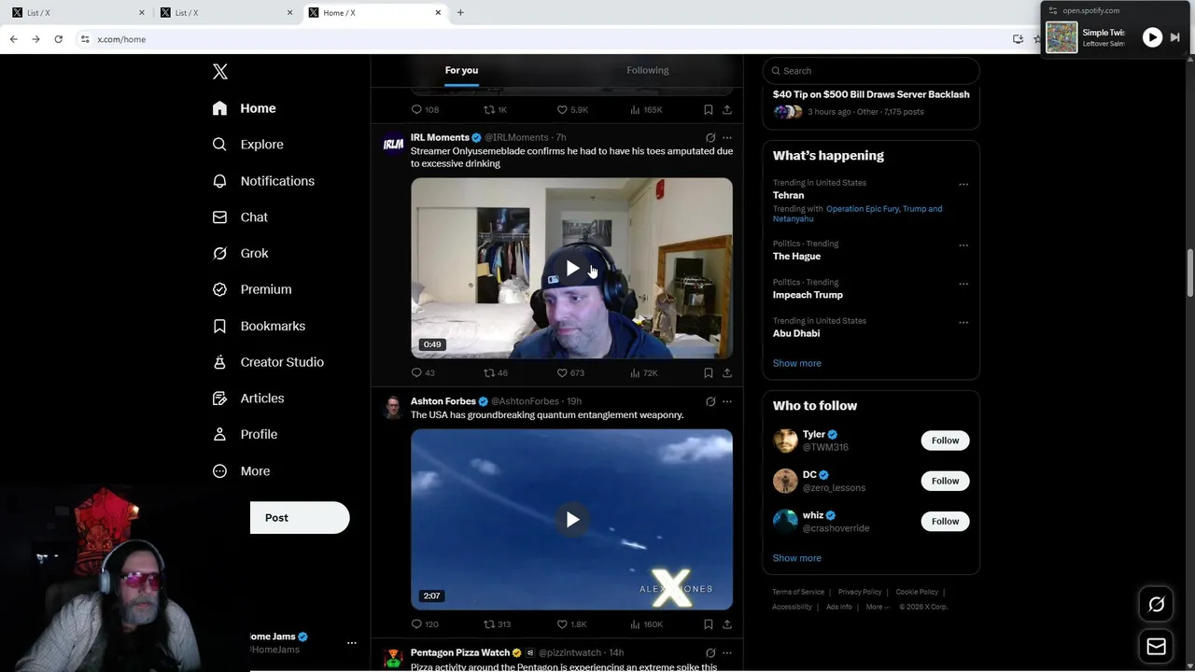Open the Terms of Service link
This screenshot has height=672, width=1195.
point(798,592)
